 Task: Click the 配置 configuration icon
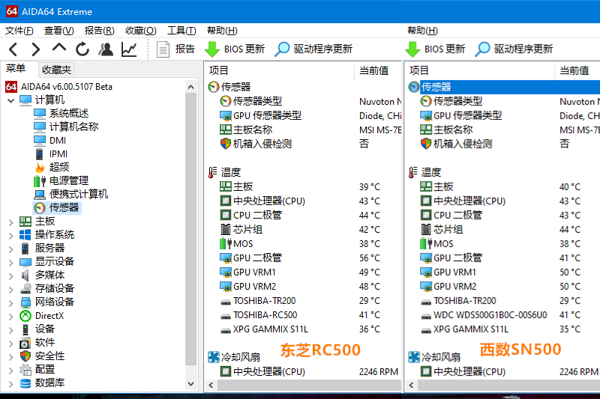(25, 369)
